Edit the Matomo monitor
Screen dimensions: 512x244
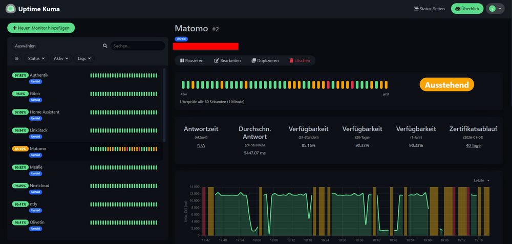(x=228, y=61)
